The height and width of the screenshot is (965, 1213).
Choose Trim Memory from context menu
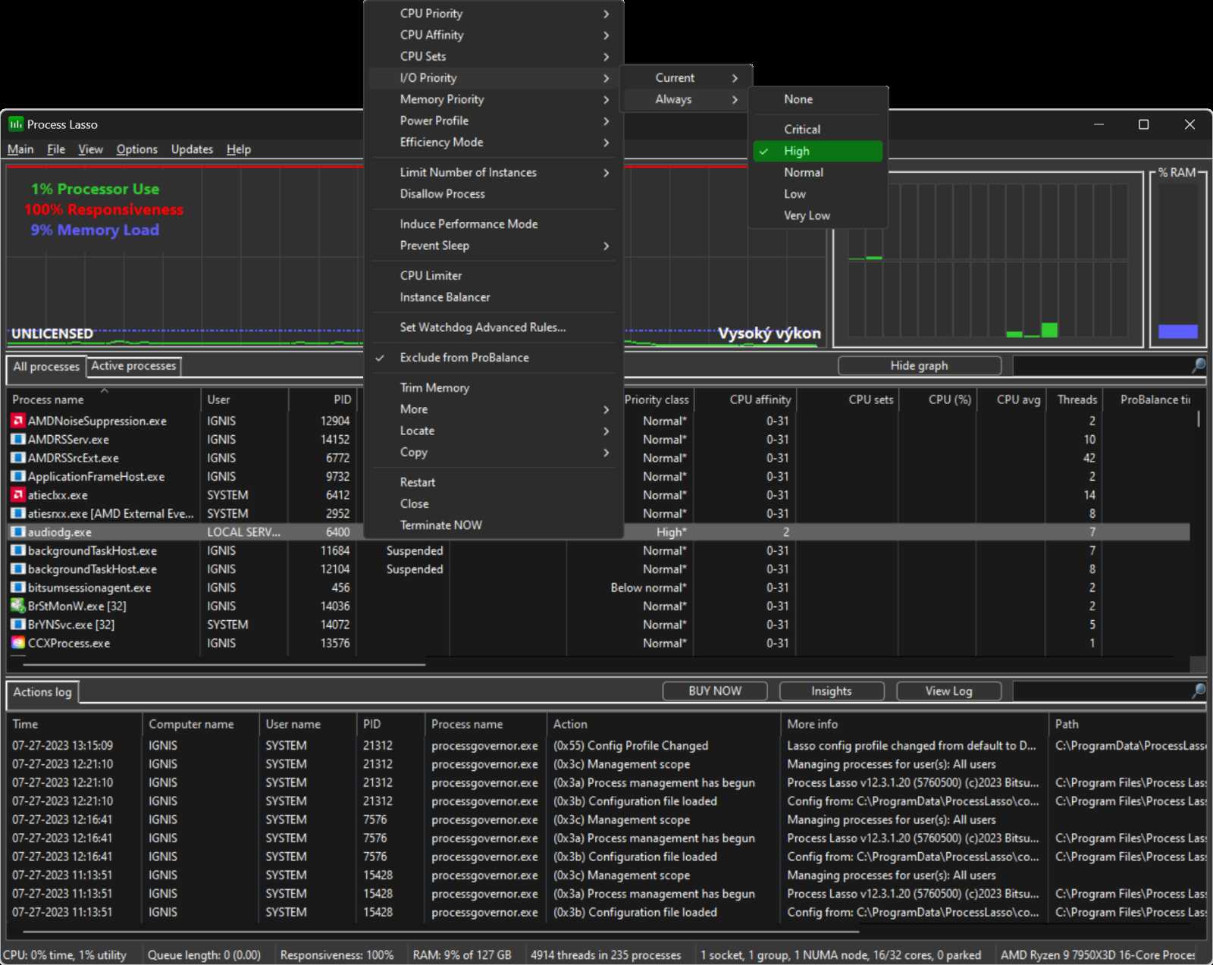tap(494, 387)
